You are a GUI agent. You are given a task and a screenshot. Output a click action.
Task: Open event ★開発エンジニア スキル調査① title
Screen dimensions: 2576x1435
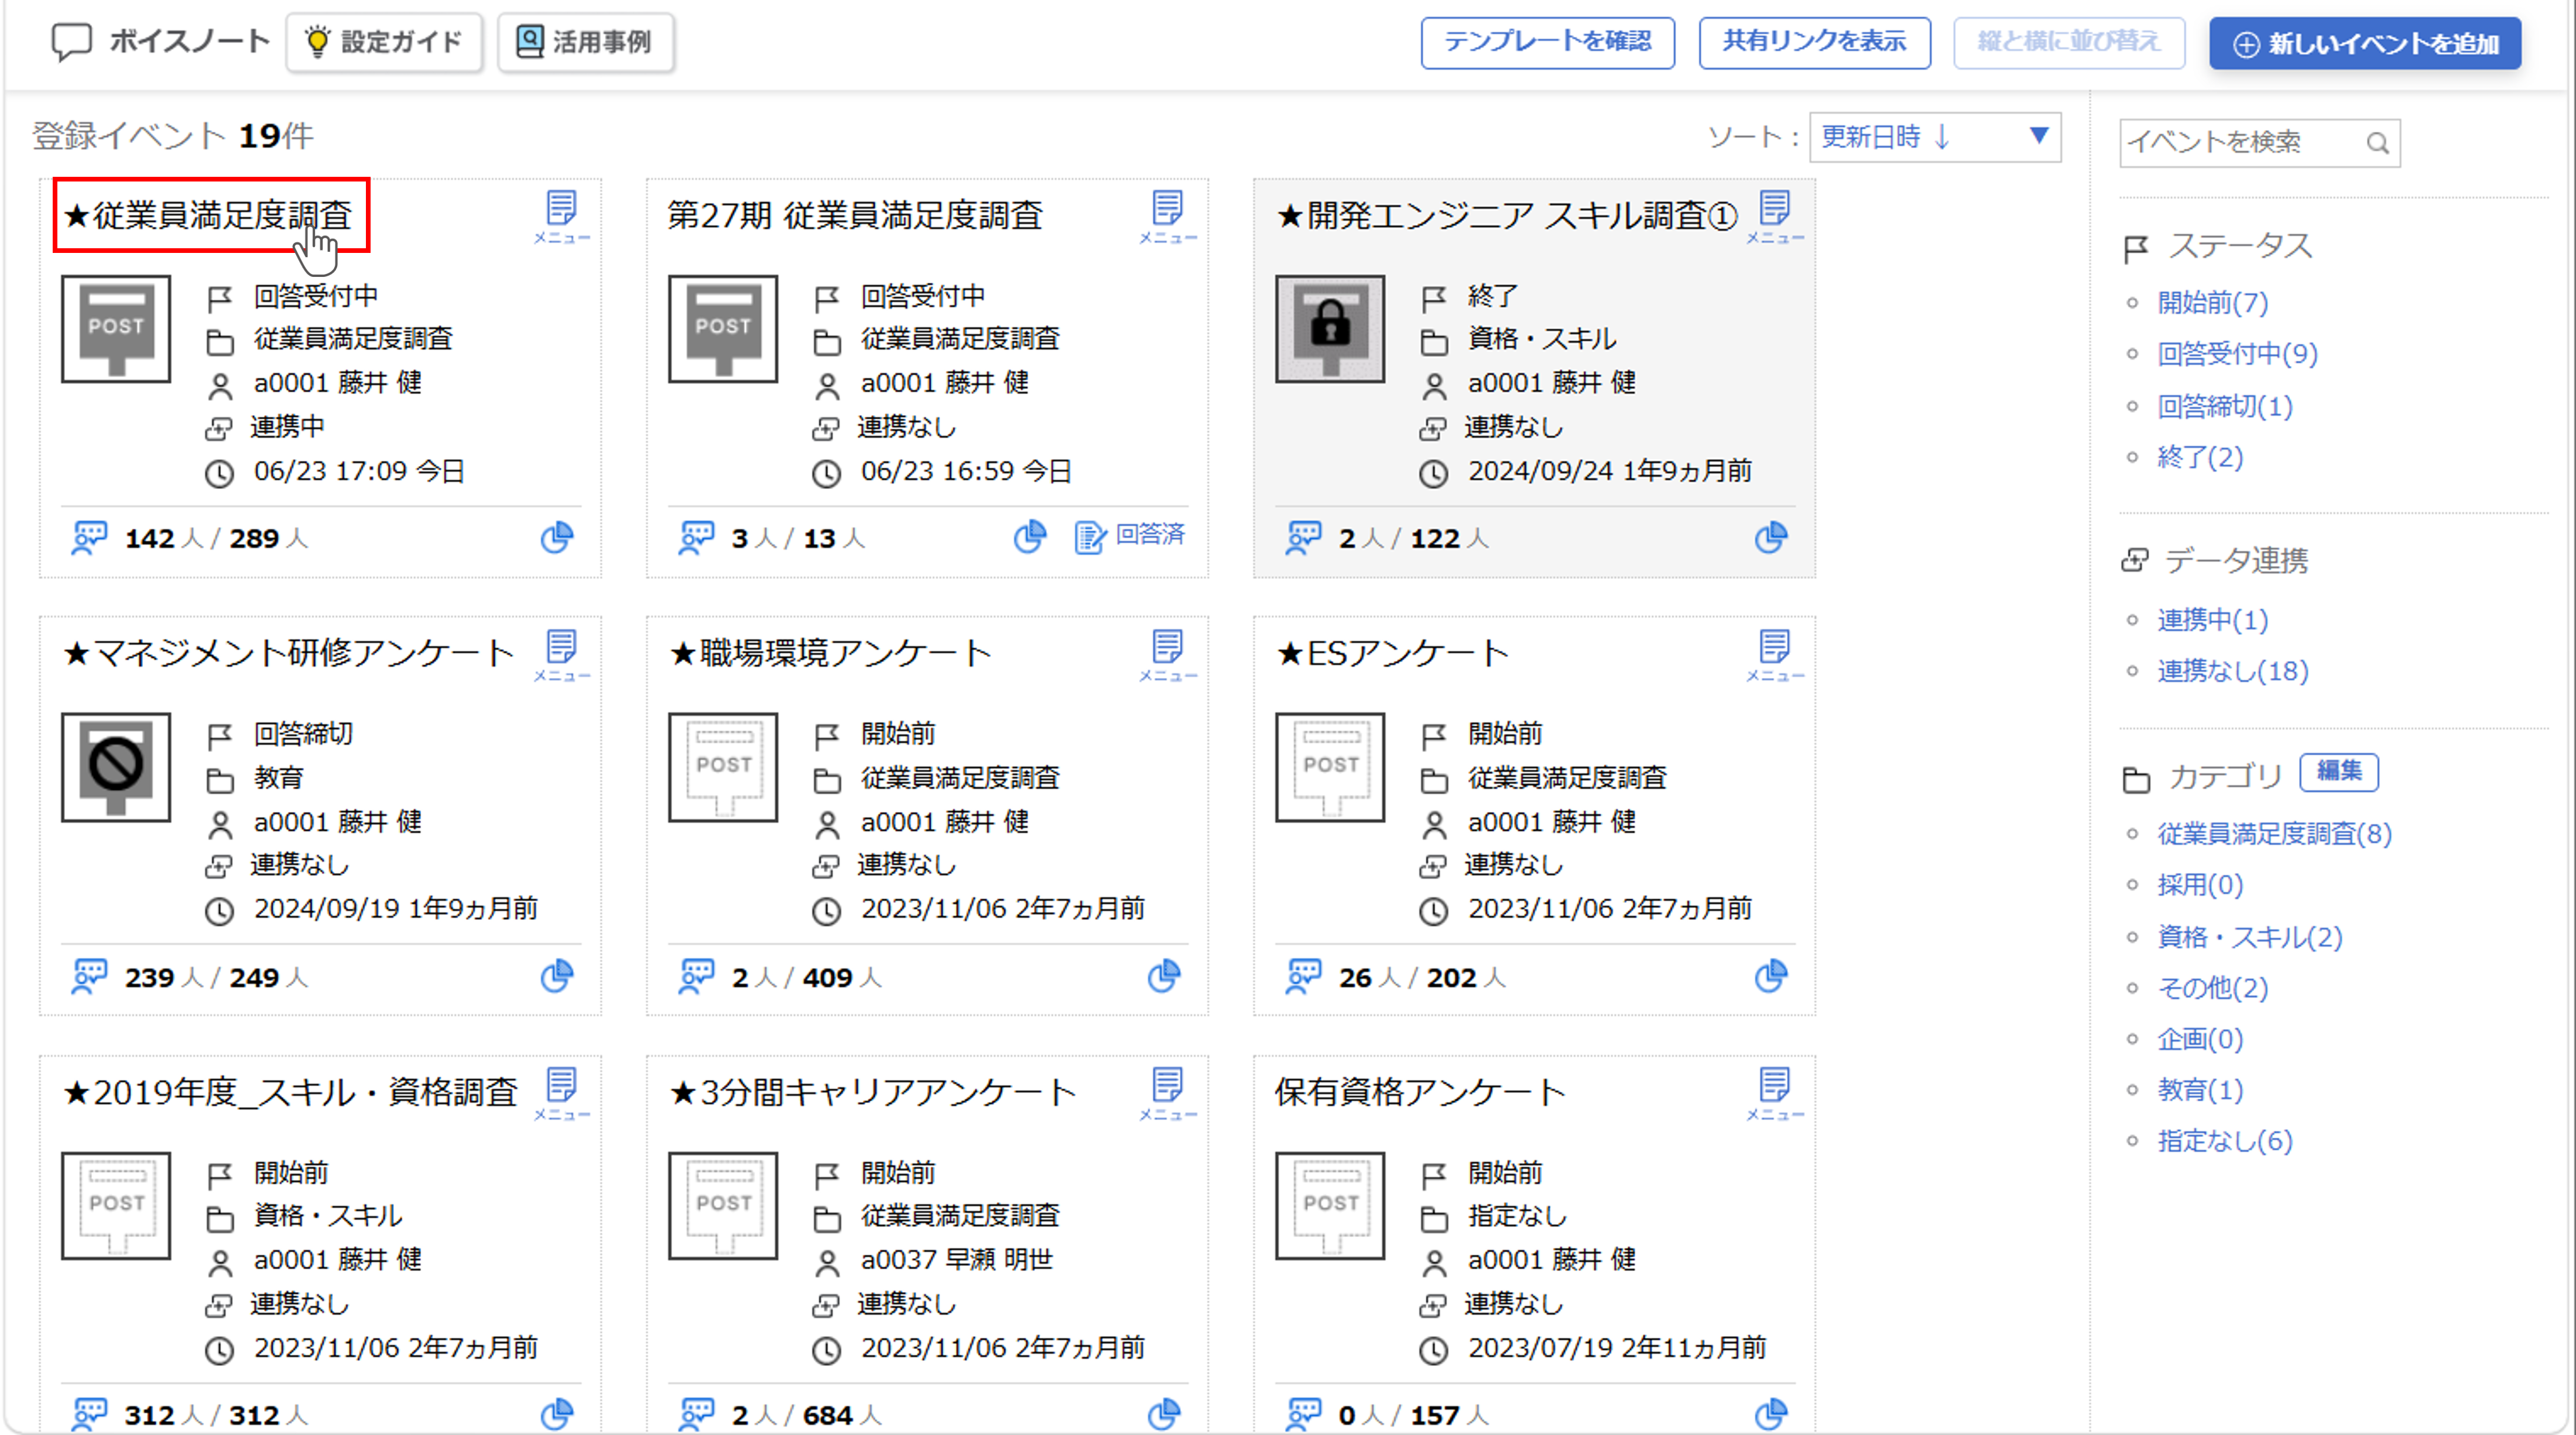pyautogui.click(x=1508, y=216)
